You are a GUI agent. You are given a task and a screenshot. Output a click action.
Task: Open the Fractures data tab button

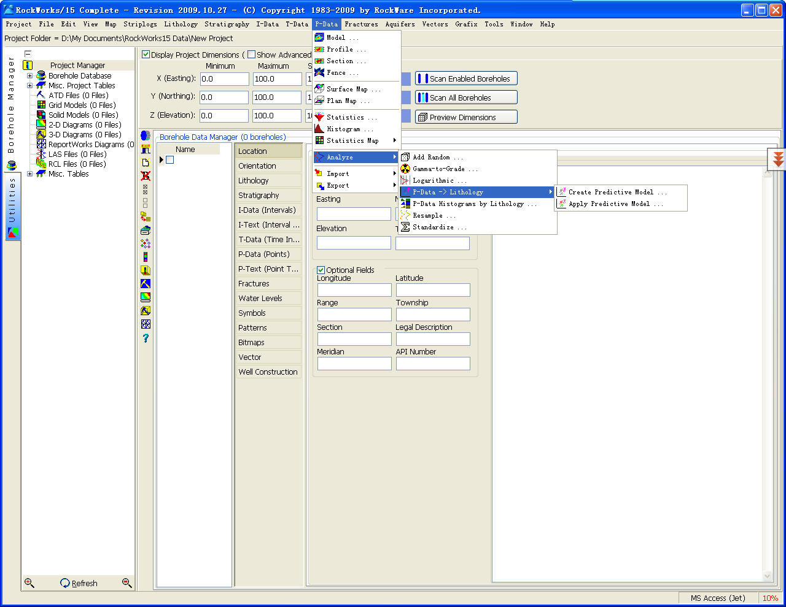point(269,283)
